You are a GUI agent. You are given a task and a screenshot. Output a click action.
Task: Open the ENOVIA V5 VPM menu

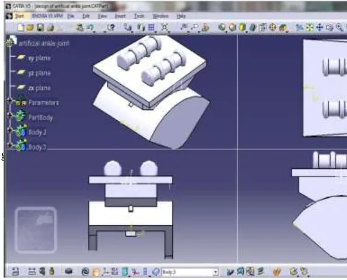pyautogui.click(x=47, y=16)
